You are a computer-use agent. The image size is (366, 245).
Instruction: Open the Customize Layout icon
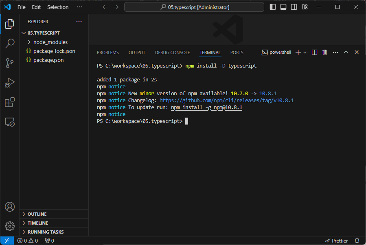[305, 7]
